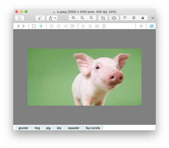Select the blue move tool

coord(41,26)
